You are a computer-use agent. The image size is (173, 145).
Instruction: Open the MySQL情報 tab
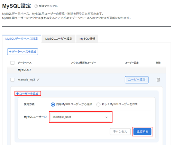coord(87,39)
